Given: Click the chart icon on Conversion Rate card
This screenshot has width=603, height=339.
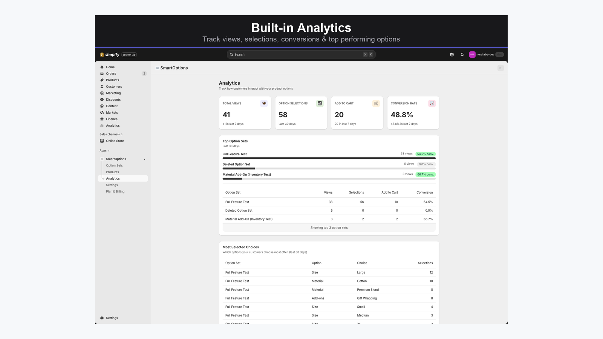Looking at the screenshot, I should click(x=432, y=103).
